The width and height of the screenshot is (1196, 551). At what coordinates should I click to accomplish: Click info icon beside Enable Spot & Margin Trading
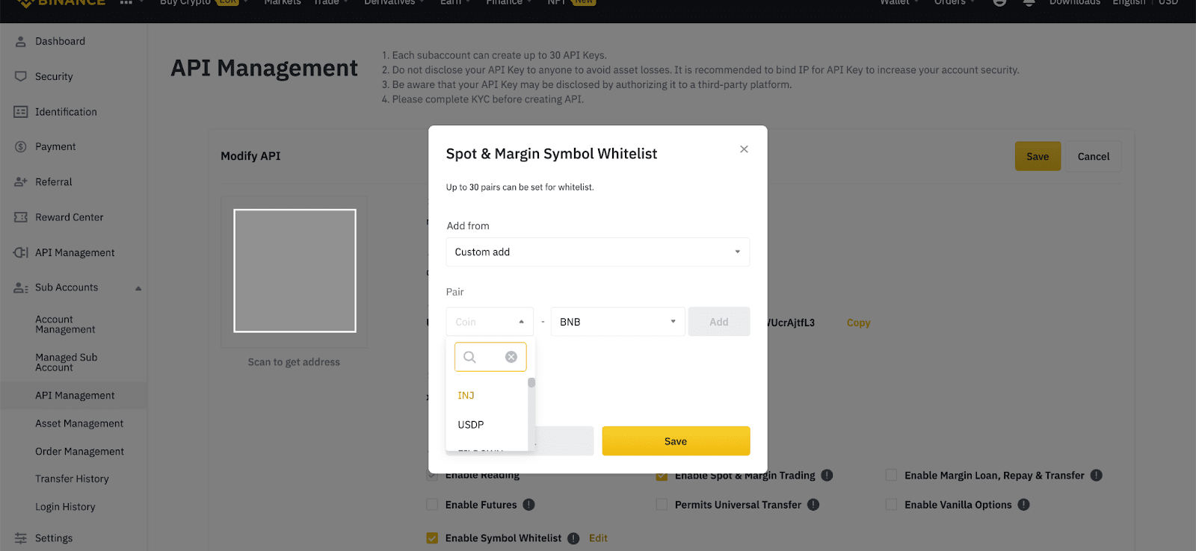(827, 476)
